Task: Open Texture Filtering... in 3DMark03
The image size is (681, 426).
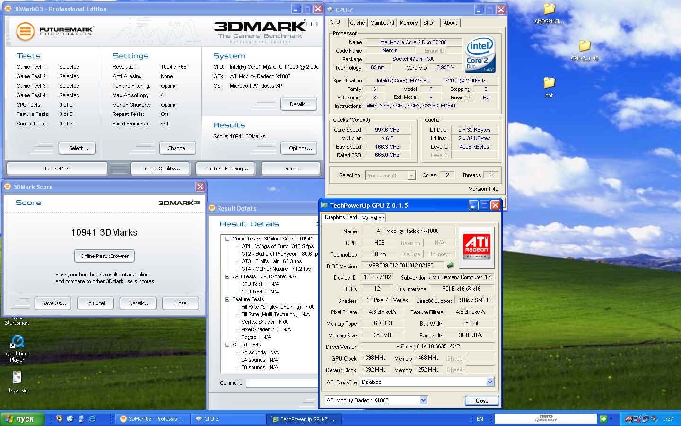Action: 226,169
